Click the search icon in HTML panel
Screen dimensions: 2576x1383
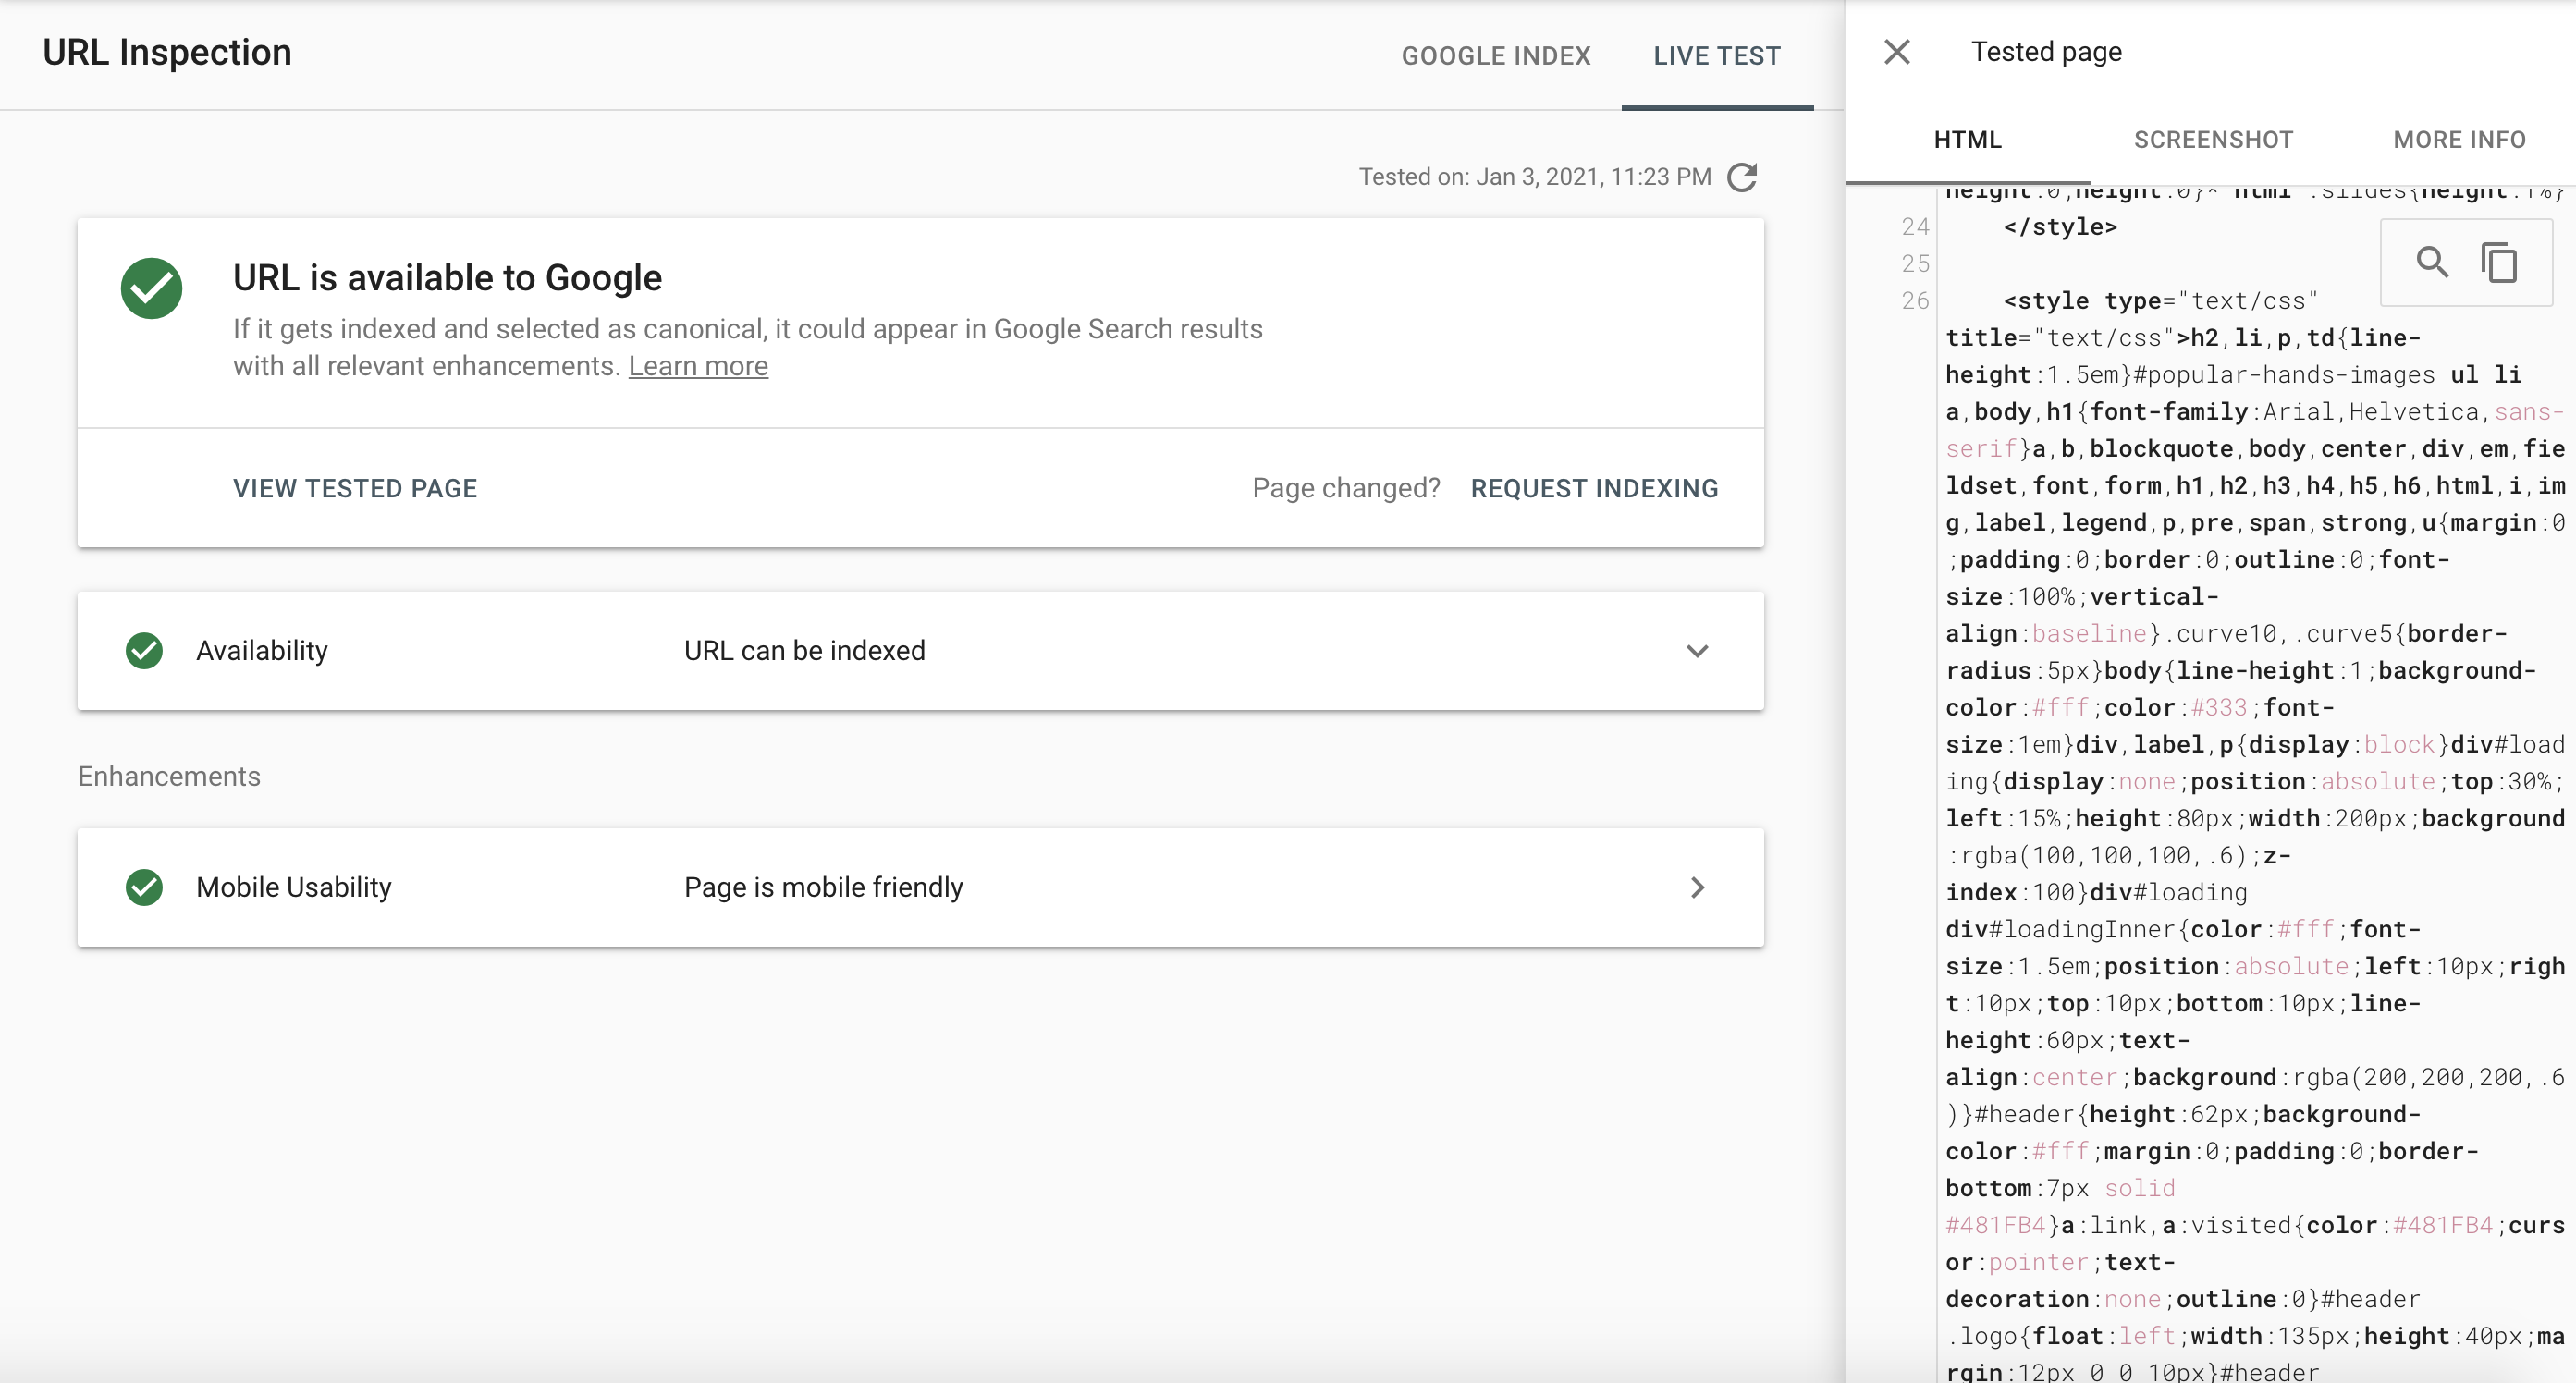(2432, 263)
